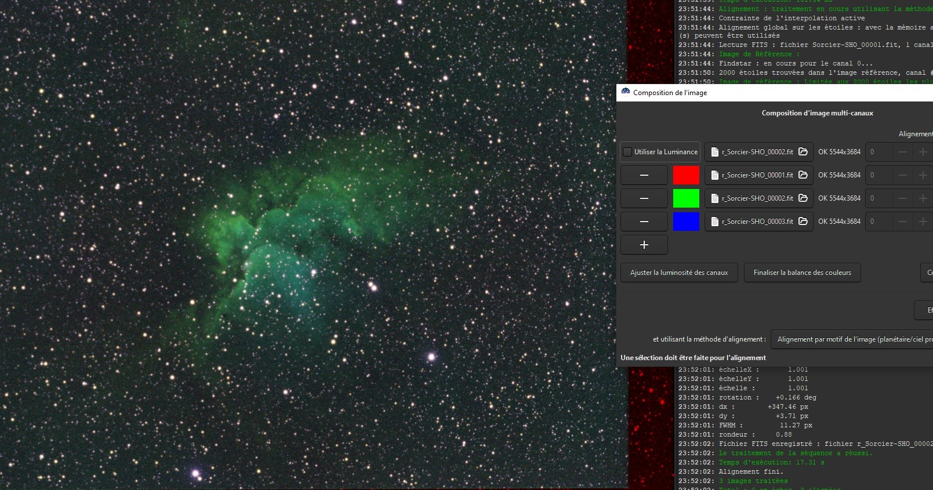Open the alignment method dropdown
Viewport: 933px width, 490px height.
(x=852, y=339)
